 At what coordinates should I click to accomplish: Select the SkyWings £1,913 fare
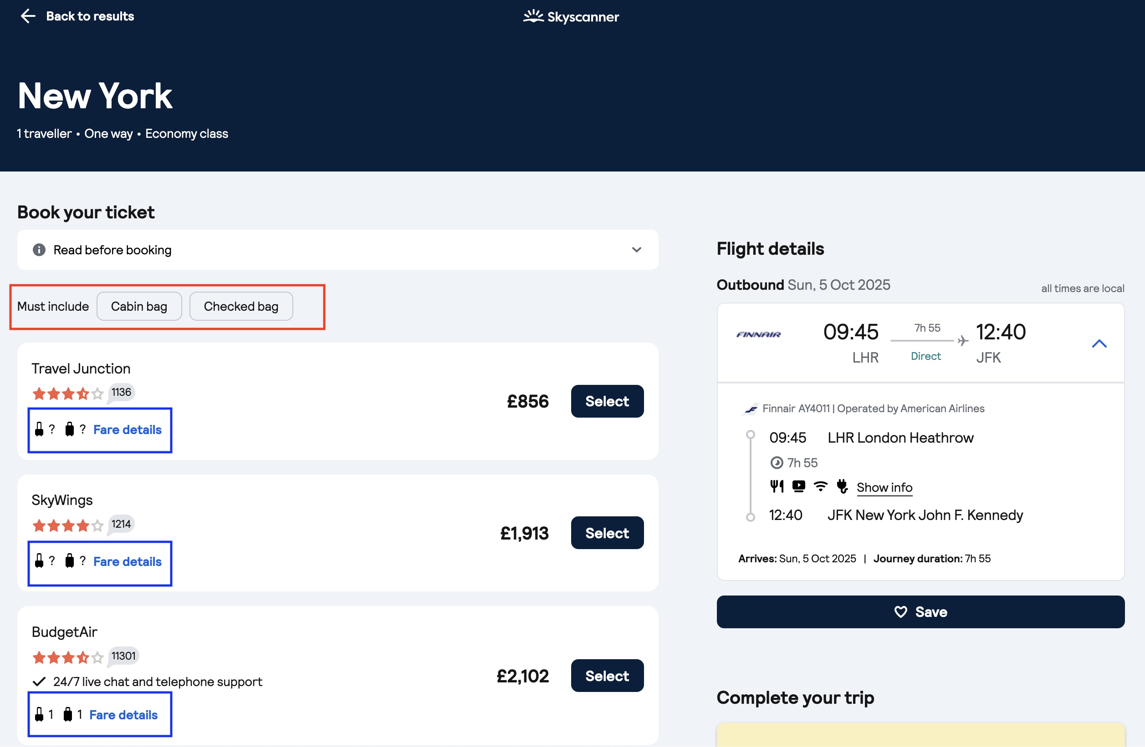[607, 533]
